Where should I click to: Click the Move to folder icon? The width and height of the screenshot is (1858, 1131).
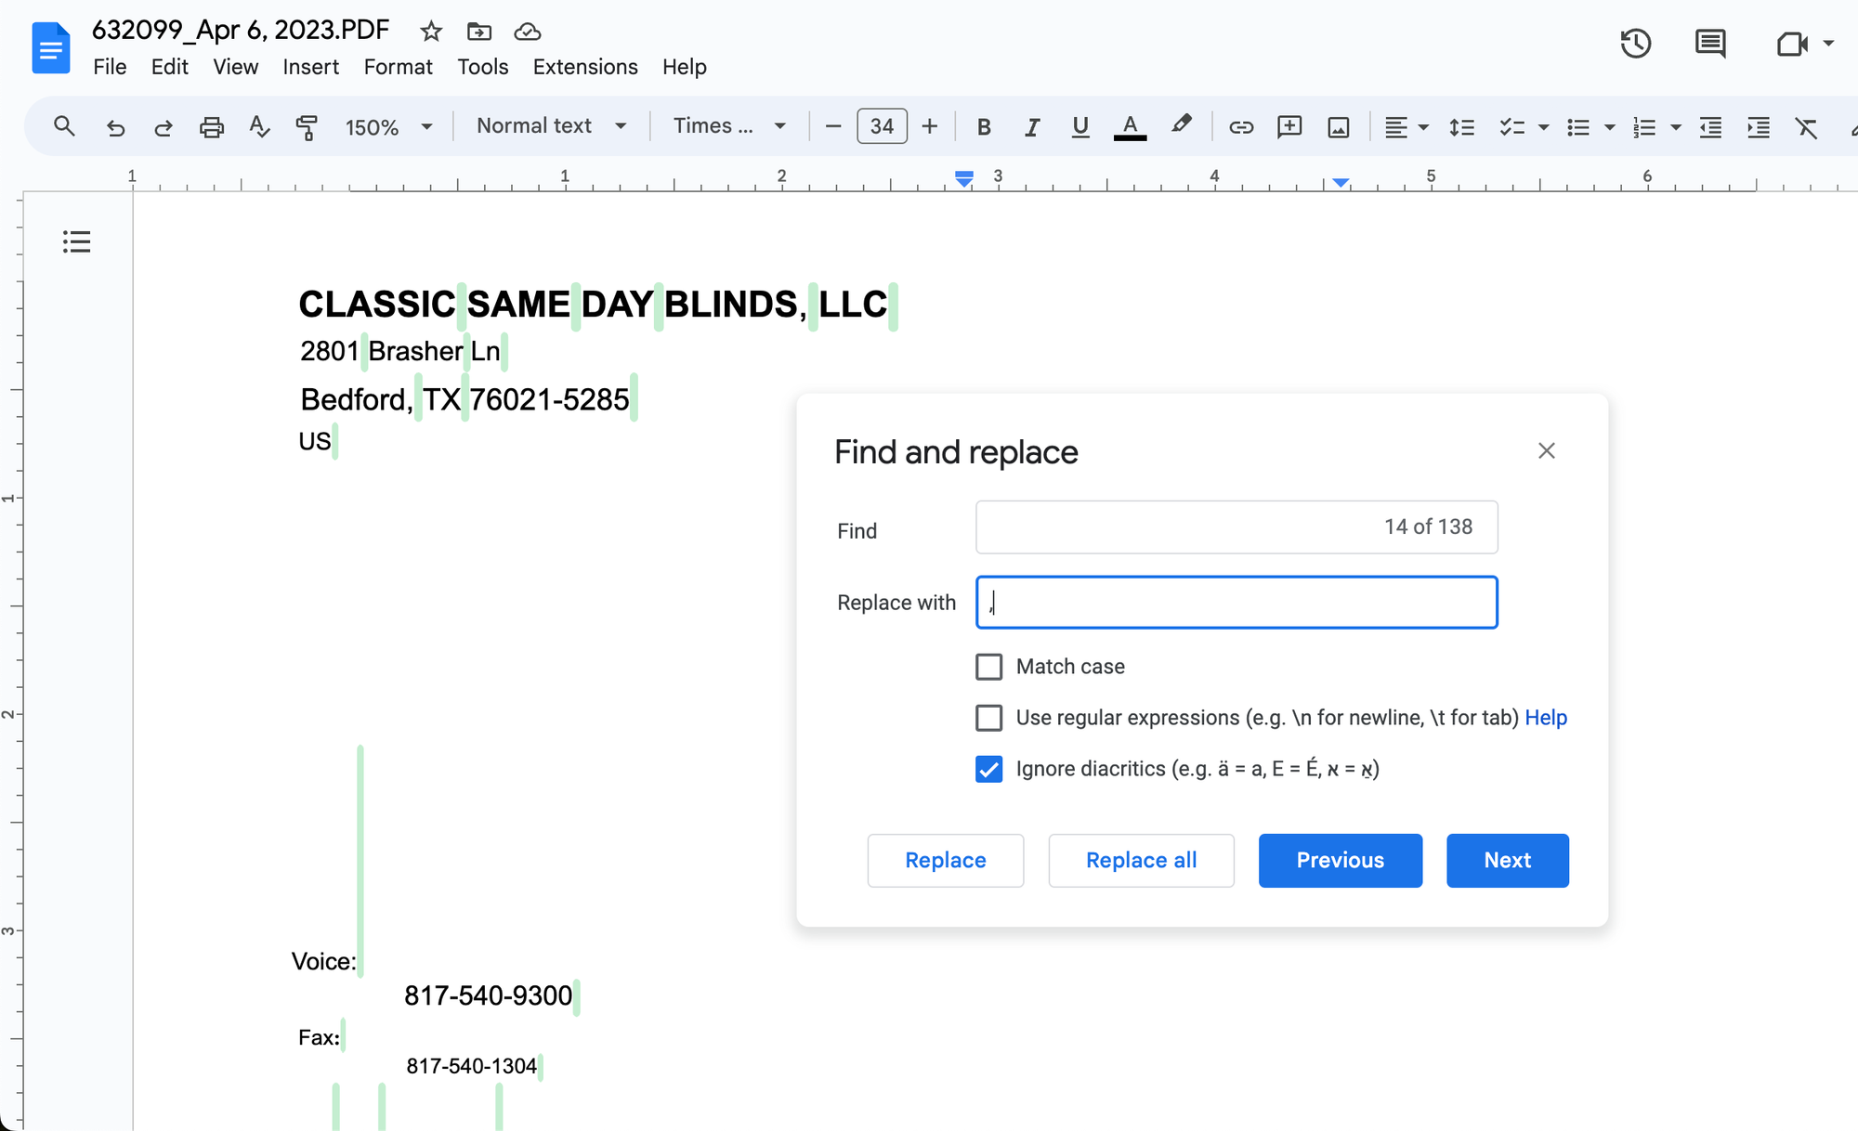pos(478,32)
